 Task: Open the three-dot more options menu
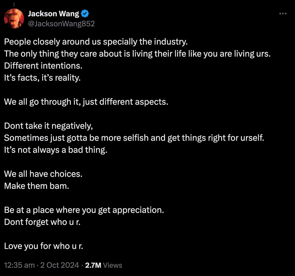pyautogui.click(x=283, y=14)
